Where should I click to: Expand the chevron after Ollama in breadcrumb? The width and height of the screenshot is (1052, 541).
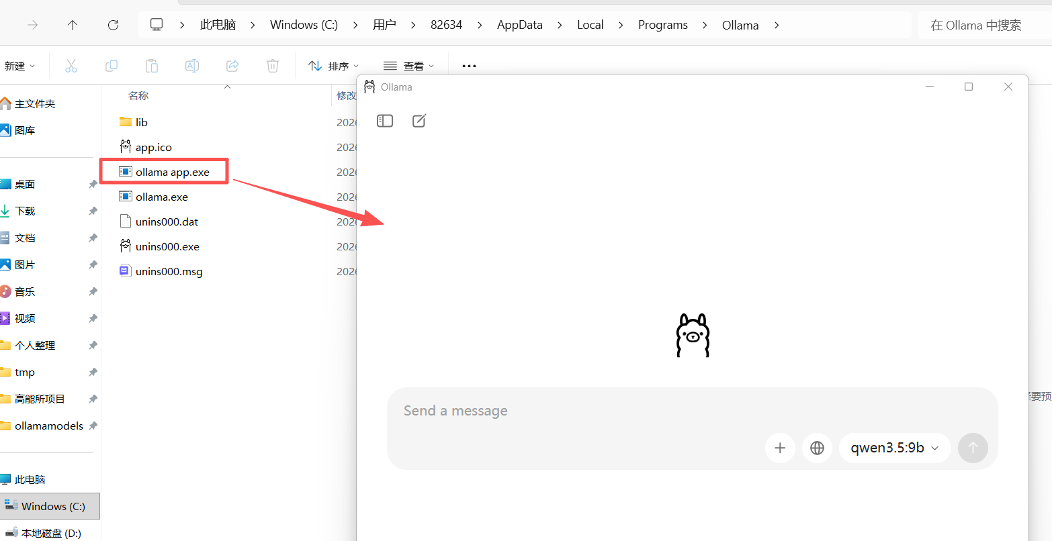tap(777, 25)
